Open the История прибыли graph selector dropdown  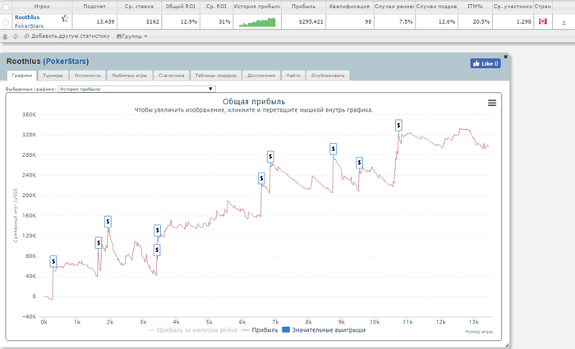click(x=137, y=89)
